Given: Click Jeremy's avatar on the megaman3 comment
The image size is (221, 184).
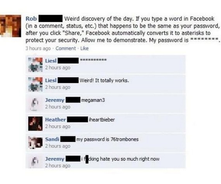Looking at the screenshot, I should [x=35, y=104].
